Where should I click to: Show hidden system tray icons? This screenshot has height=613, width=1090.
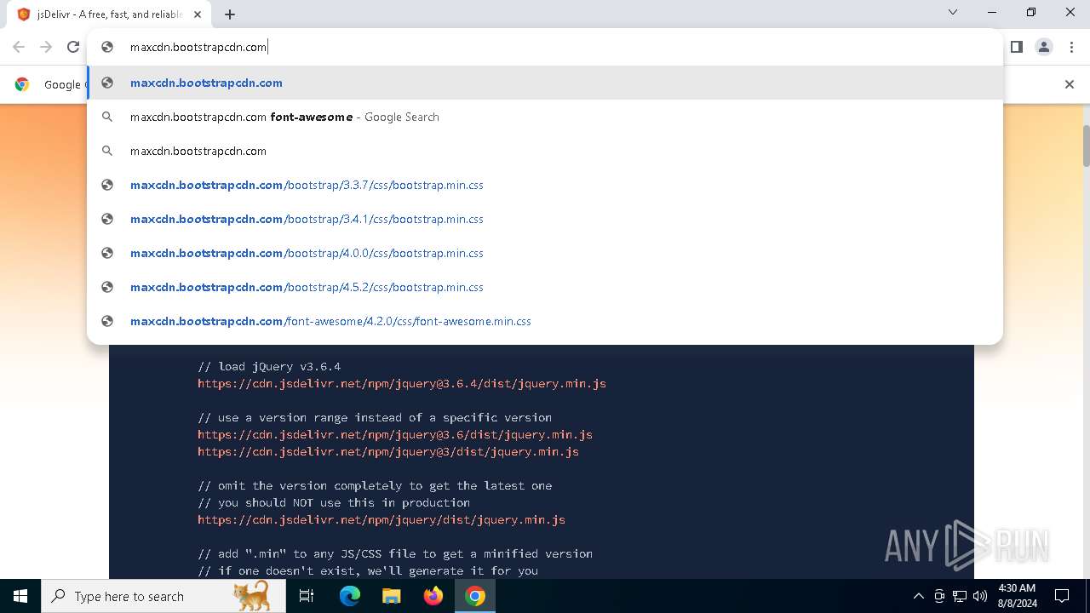pos(918,596)
